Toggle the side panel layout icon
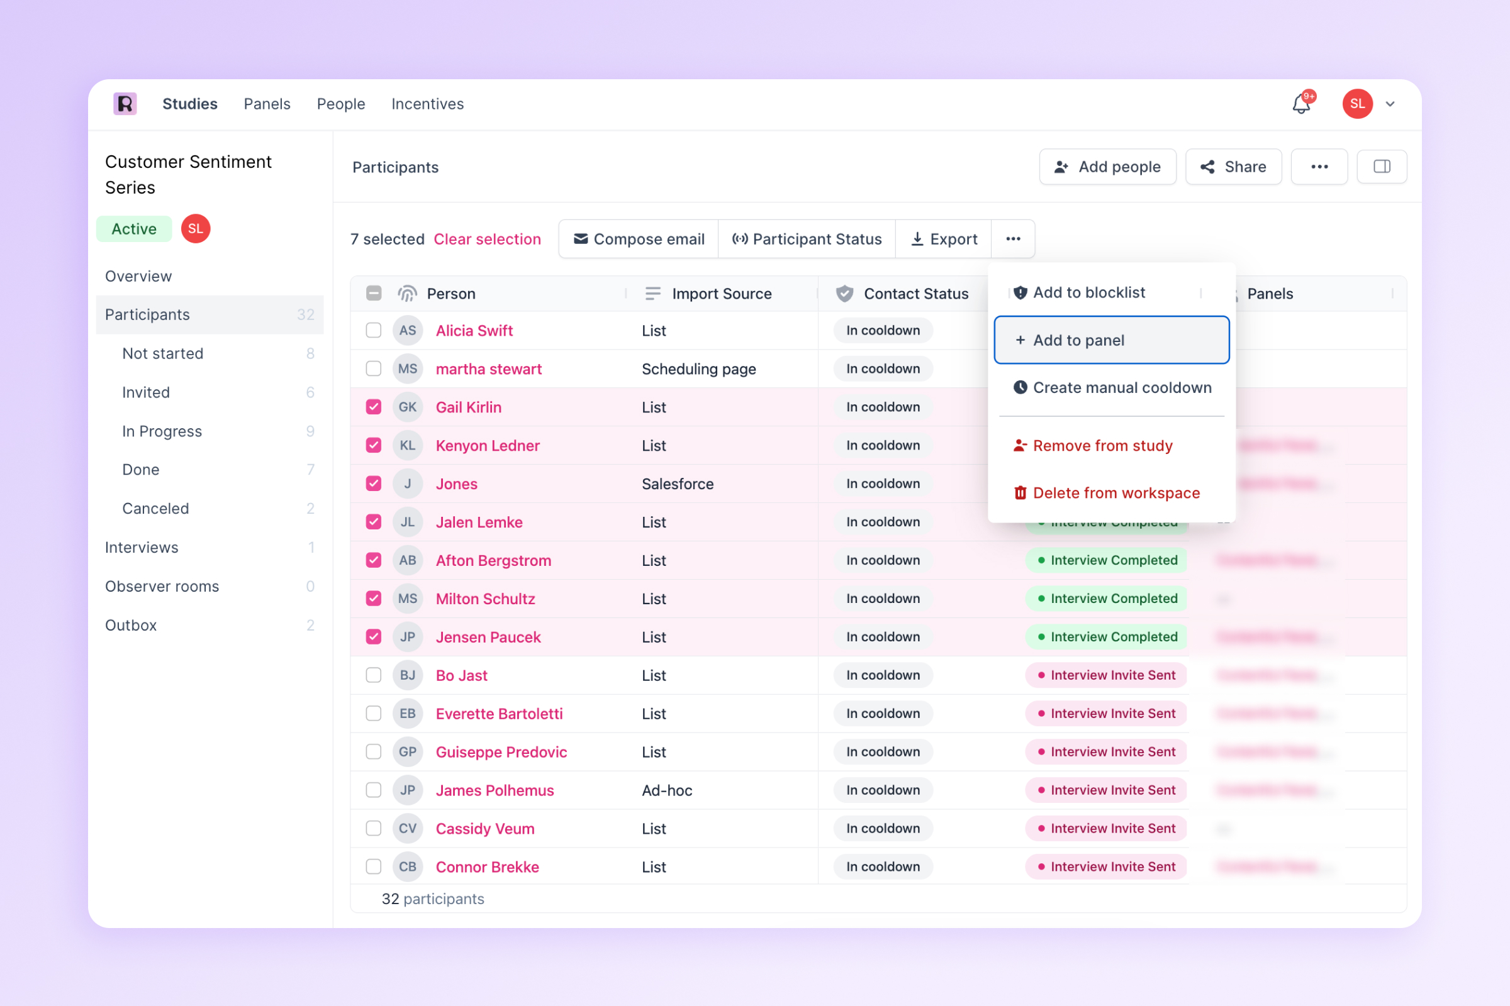The image size is (1510, 1006). 1382,167
